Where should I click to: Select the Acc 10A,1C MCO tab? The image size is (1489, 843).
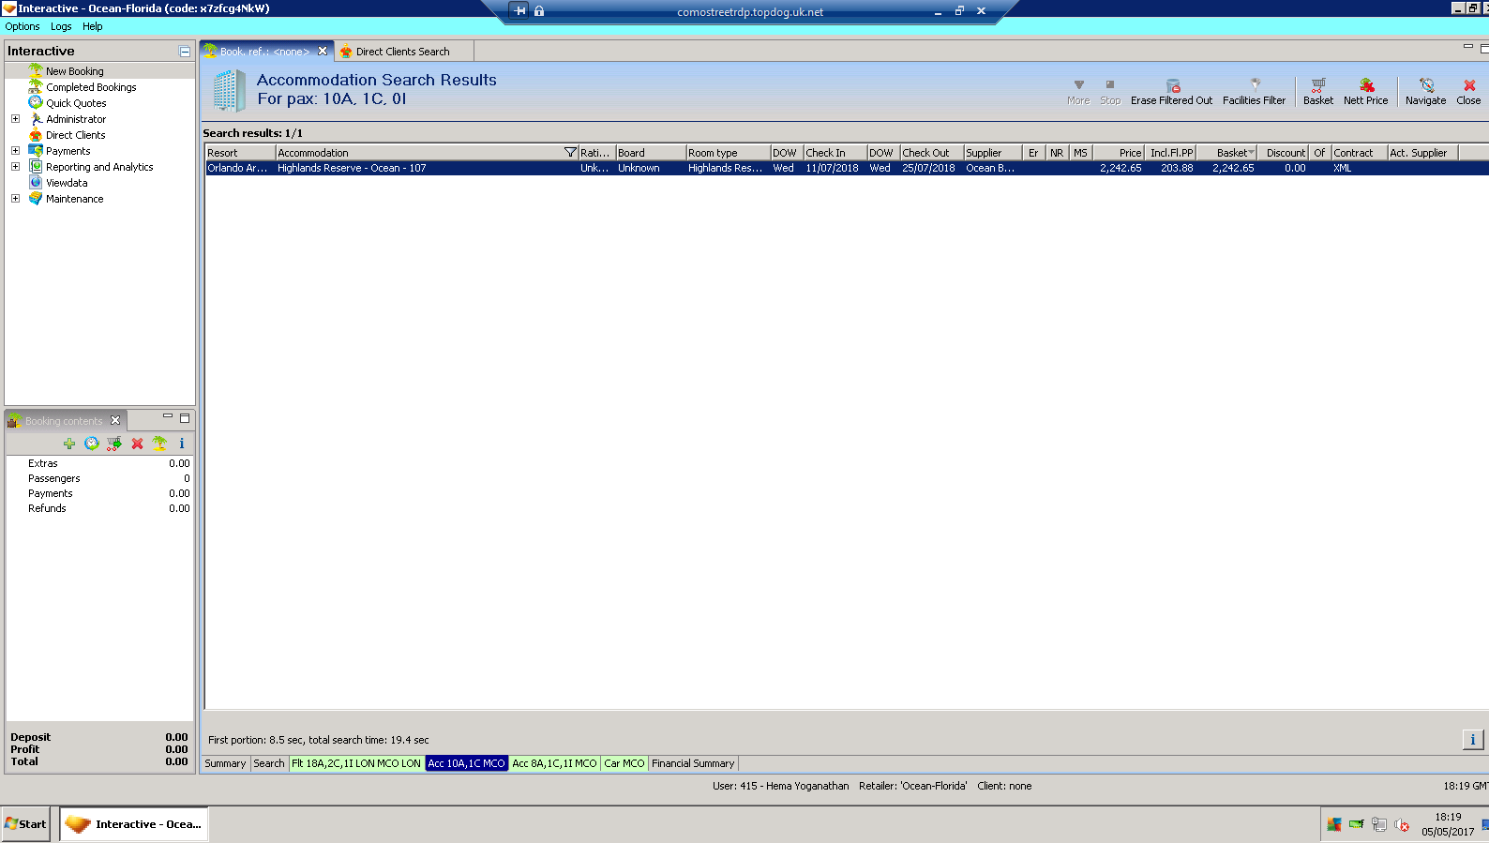click(466, 763)
